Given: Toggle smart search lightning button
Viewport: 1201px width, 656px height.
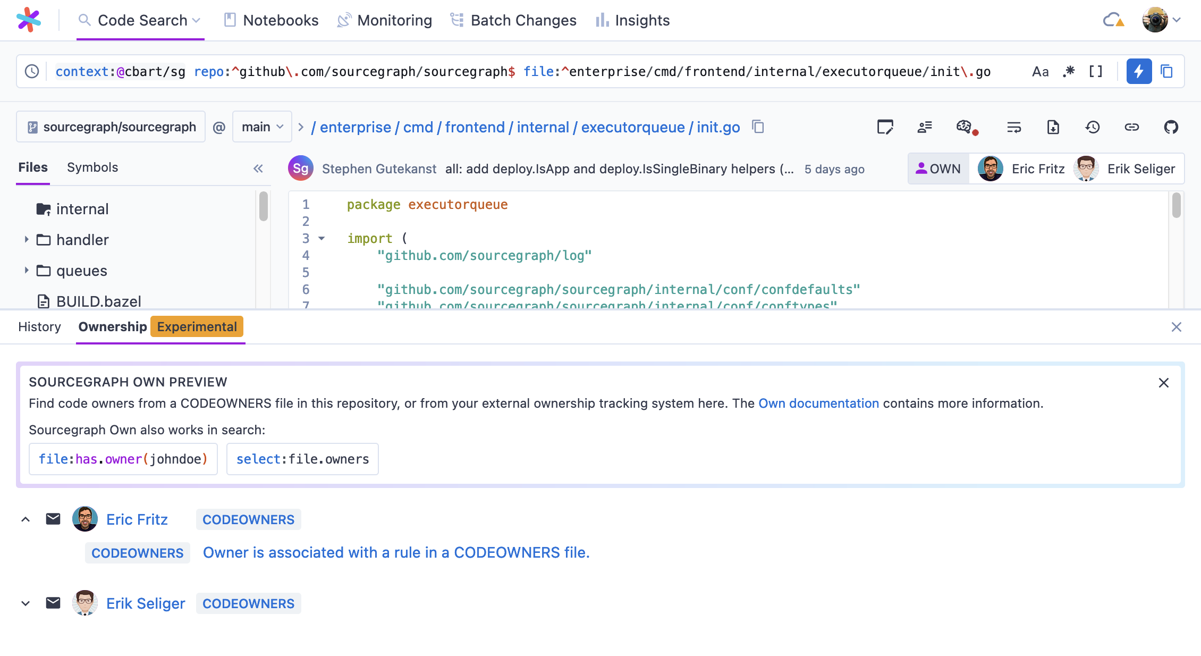Looking at the screenshot, I should 1139,71.
